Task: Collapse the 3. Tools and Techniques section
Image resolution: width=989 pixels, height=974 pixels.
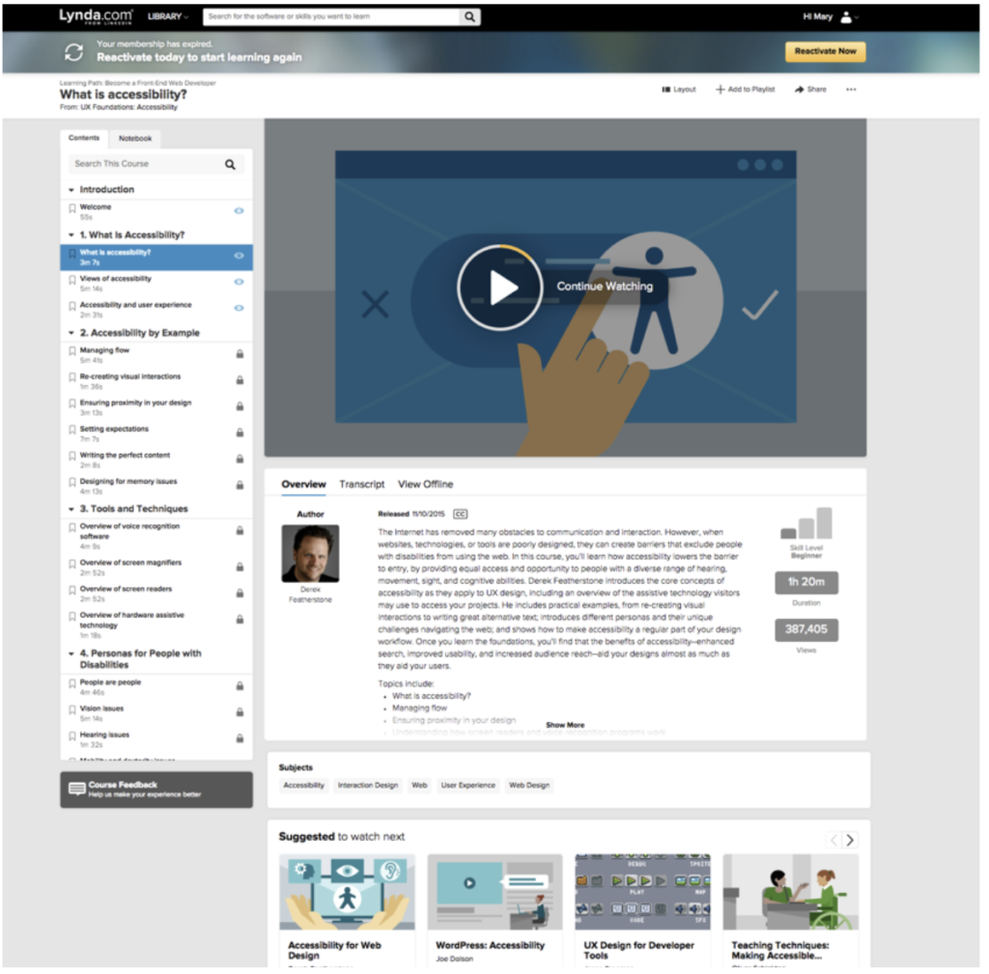Action: coord(71,509)
